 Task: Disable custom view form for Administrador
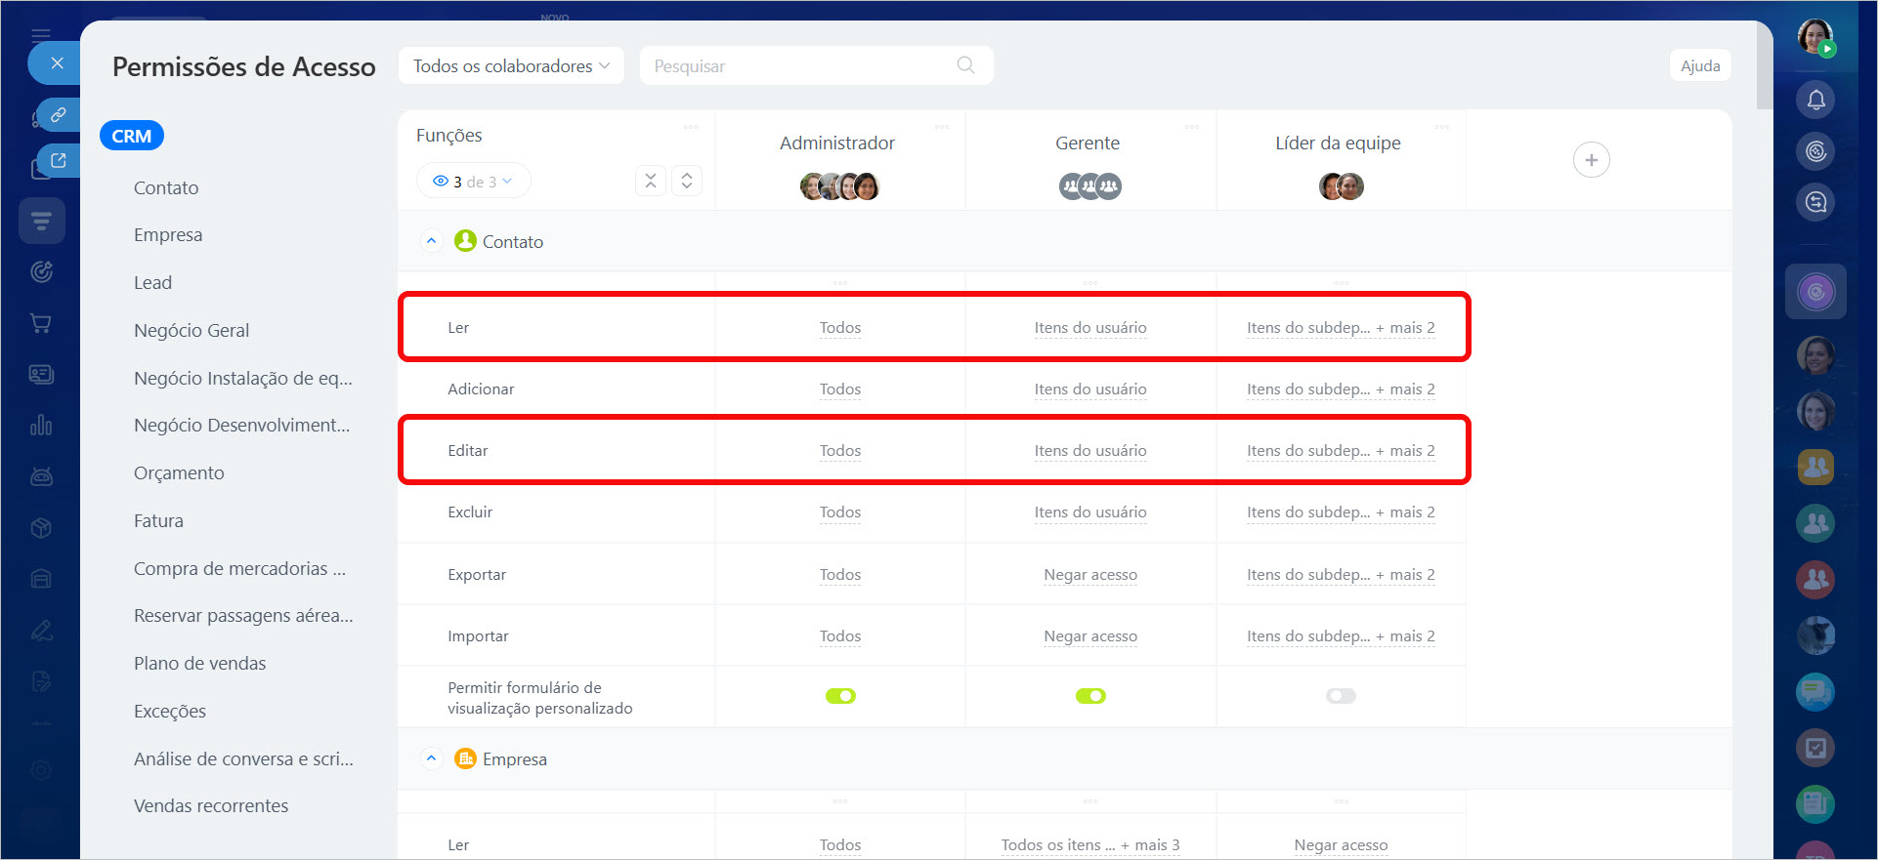click(x=840, y=696)
